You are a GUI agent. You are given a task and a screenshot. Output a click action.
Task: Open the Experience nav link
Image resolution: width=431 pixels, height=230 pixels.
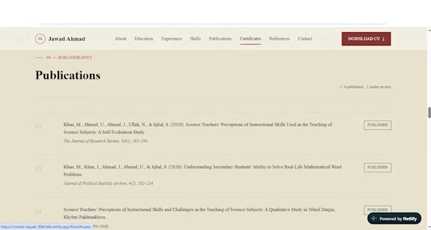point(172,39)
